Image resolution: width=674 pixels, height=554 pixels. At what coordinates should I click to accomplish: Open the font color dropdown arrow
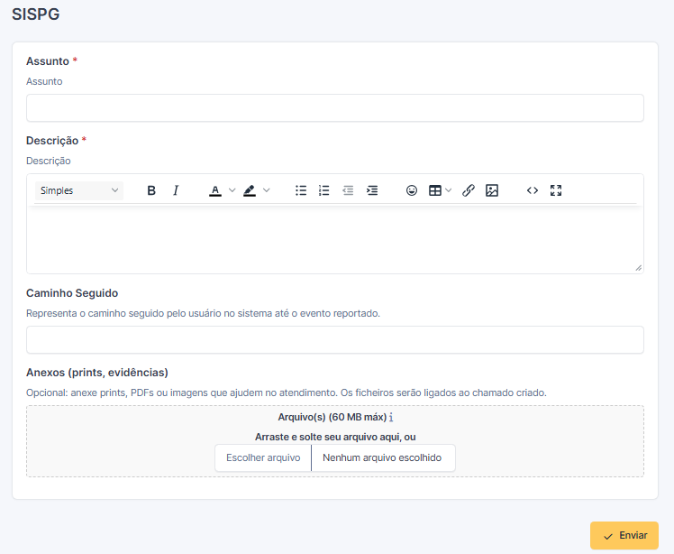232,190
